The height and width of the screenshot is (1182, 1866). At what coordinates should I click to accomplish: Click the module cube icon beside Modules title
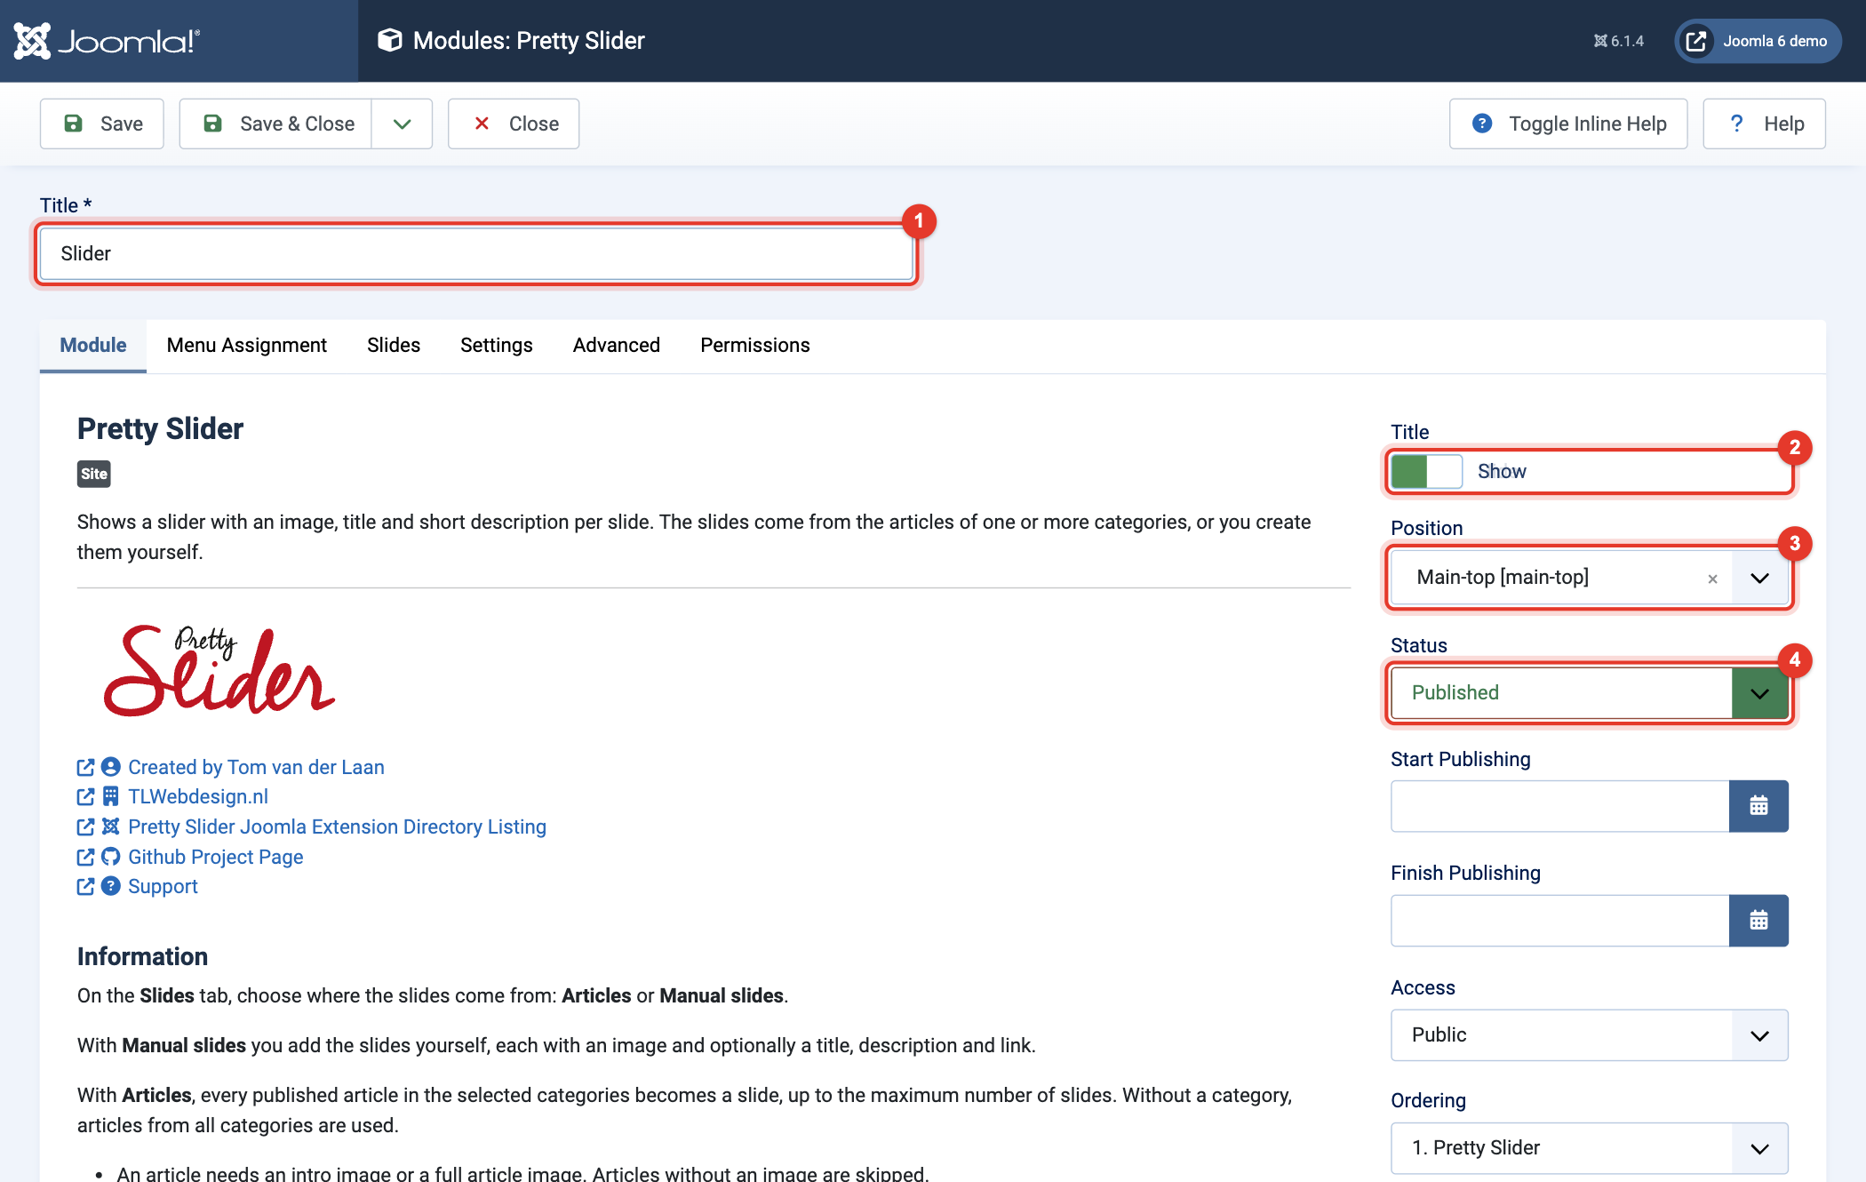pyautogui.click(x=389, y=40)
